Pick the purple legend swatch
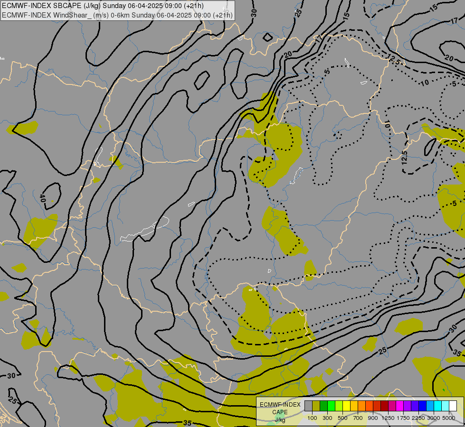 pyautogui.click(x=407, y=406)
